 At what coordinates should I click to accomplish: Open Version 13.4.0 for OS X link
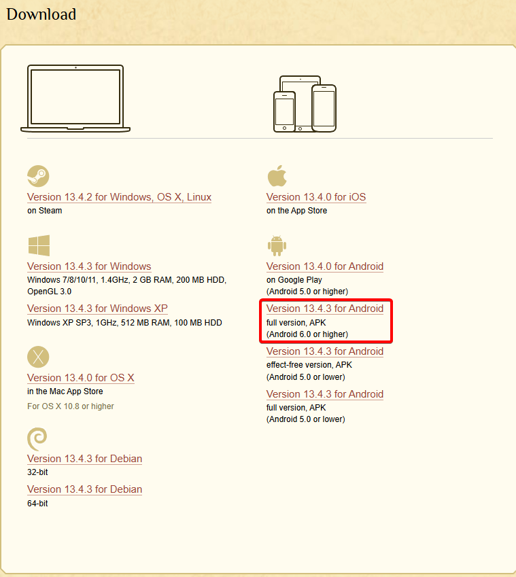[81, 378]
